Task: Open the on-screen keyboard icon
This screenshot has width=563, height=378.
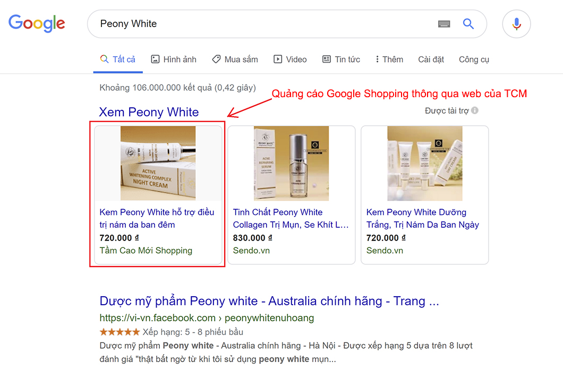Action: point(443,24)
